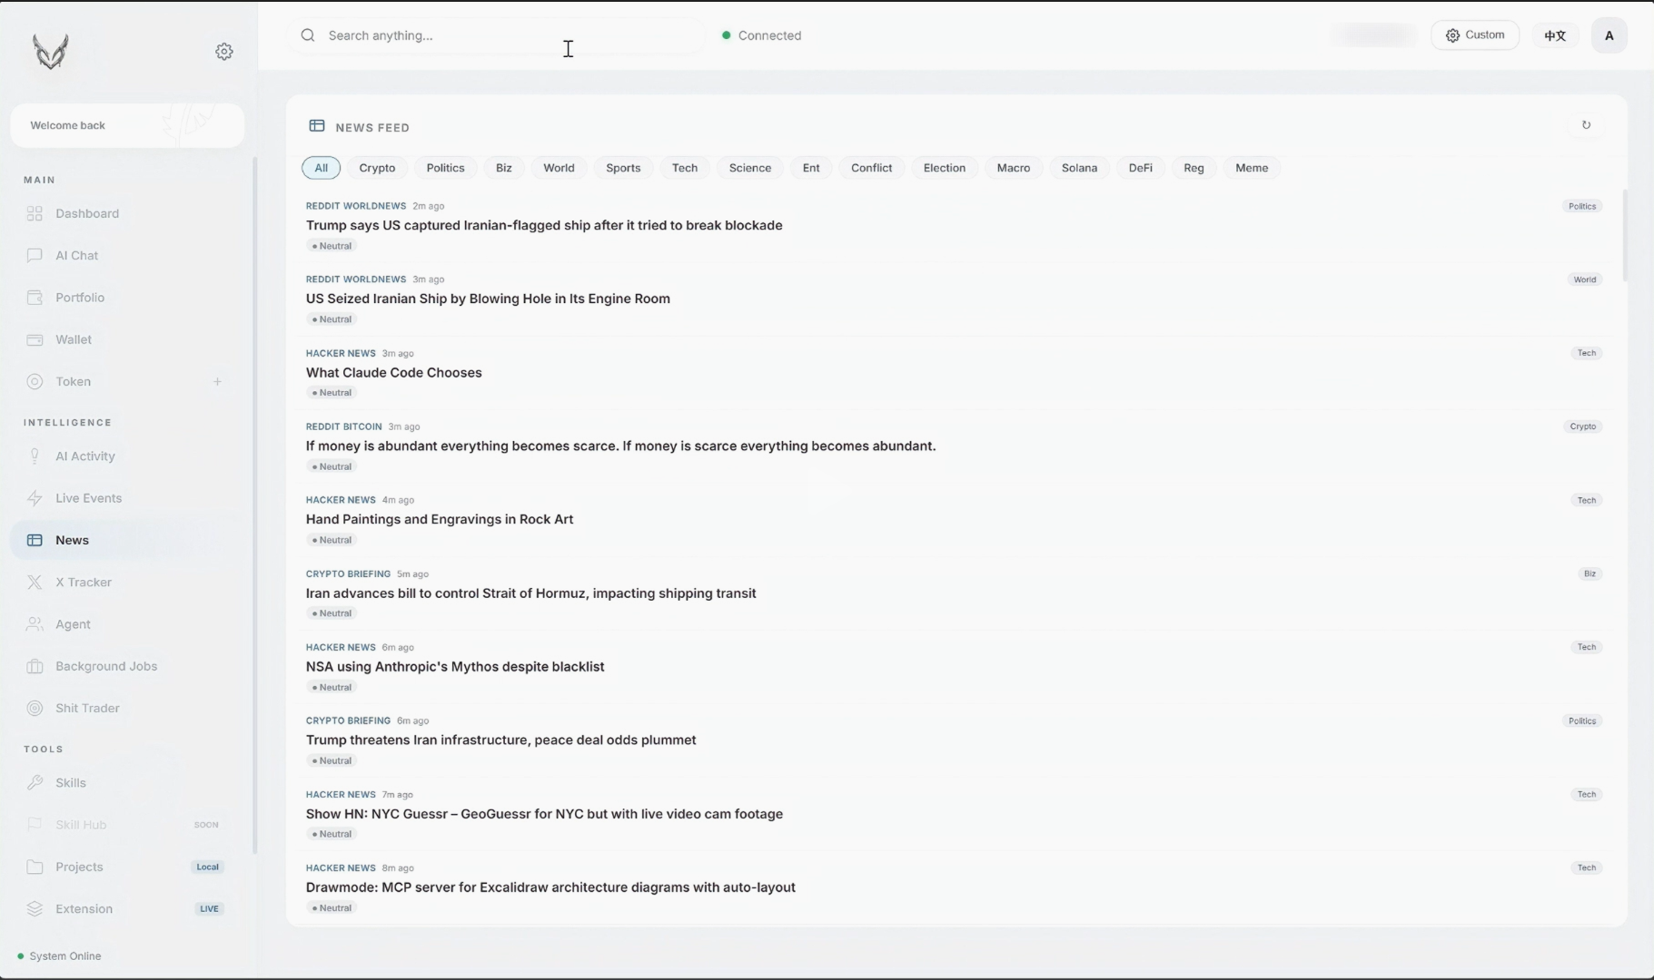Click the News sidebar icon

[x=35, y=540]
